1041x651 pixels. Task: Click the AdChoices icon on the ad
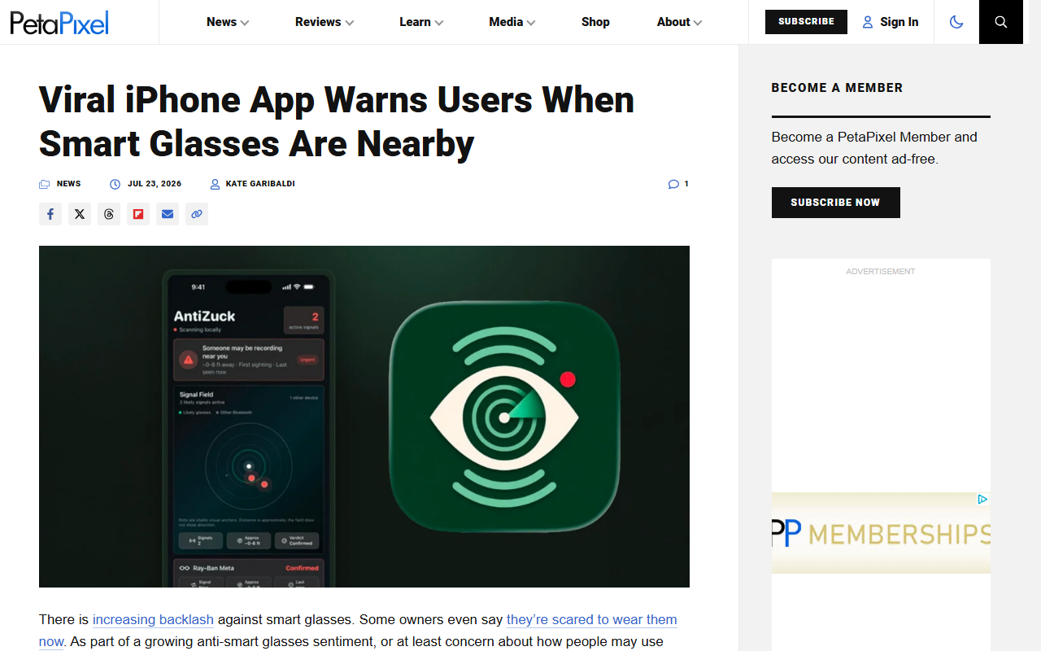click(x=982, y=500)
